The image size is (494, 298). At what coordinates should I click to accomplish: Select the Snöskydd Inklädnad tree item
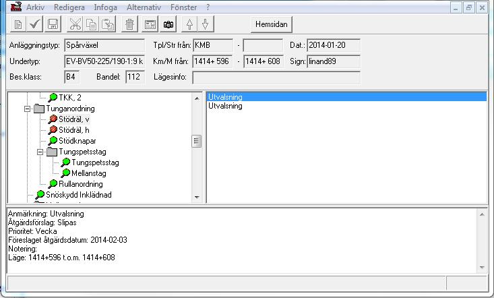(79, 195)
